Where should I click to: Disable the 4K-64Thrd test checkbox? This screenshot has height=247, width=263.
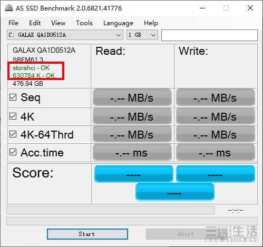[13, 134]
